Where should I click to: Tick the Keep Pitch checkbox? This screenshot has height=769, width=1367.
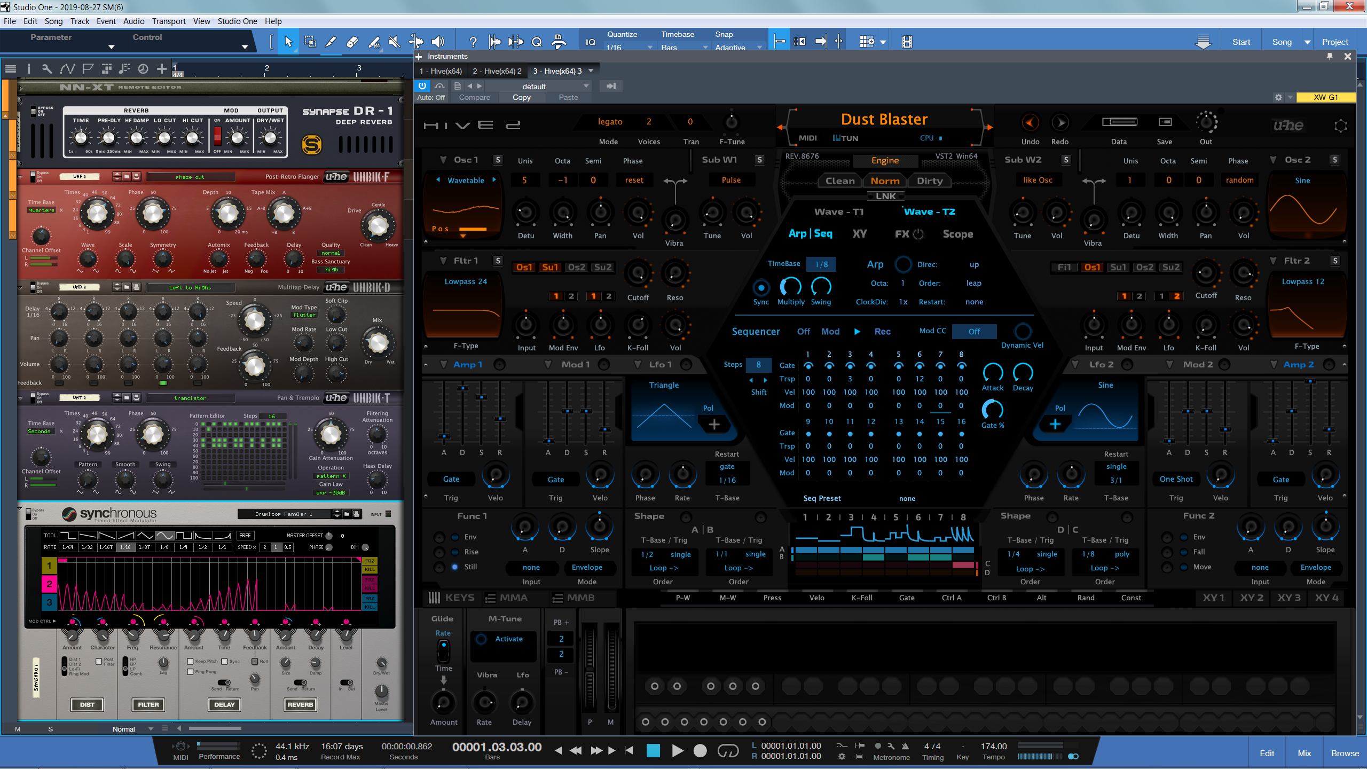[190, 661]
